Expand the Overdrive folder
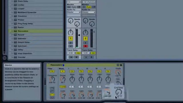The width and height of the screenshot is (183, 103). (x=12, y=16)
